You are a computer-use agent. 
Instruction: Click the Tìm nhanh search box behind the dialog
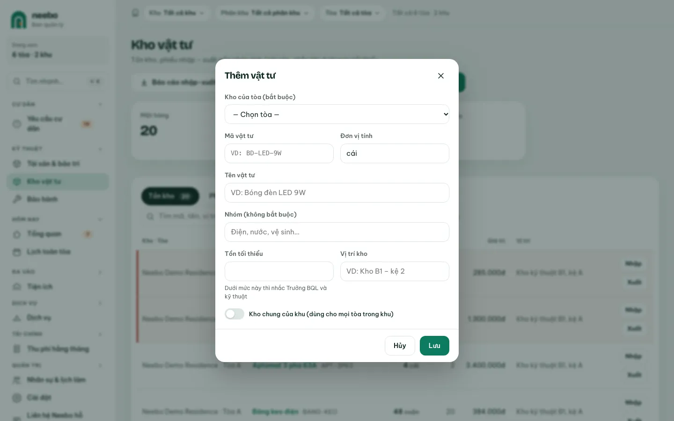pyautogui.click(x=58, y=81)
